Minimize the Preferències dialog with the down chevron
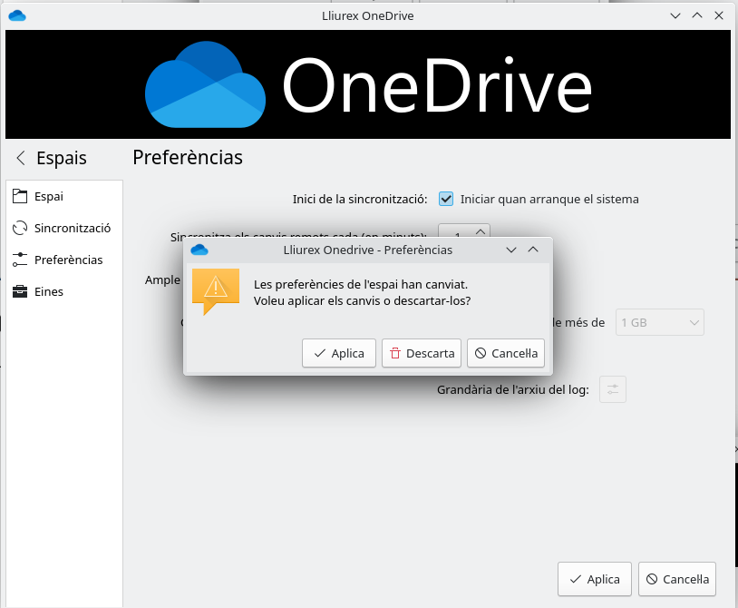 click(x=511, y=250)
